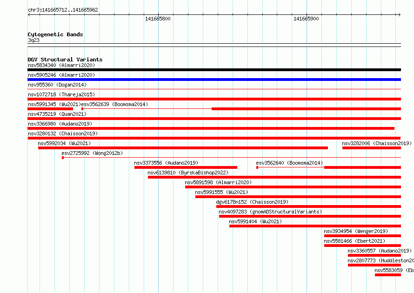The width and height of the screenshot is (414, 293).
Task: Click the nsv5991345 (Wu2021) label
Action: point(54,104)
